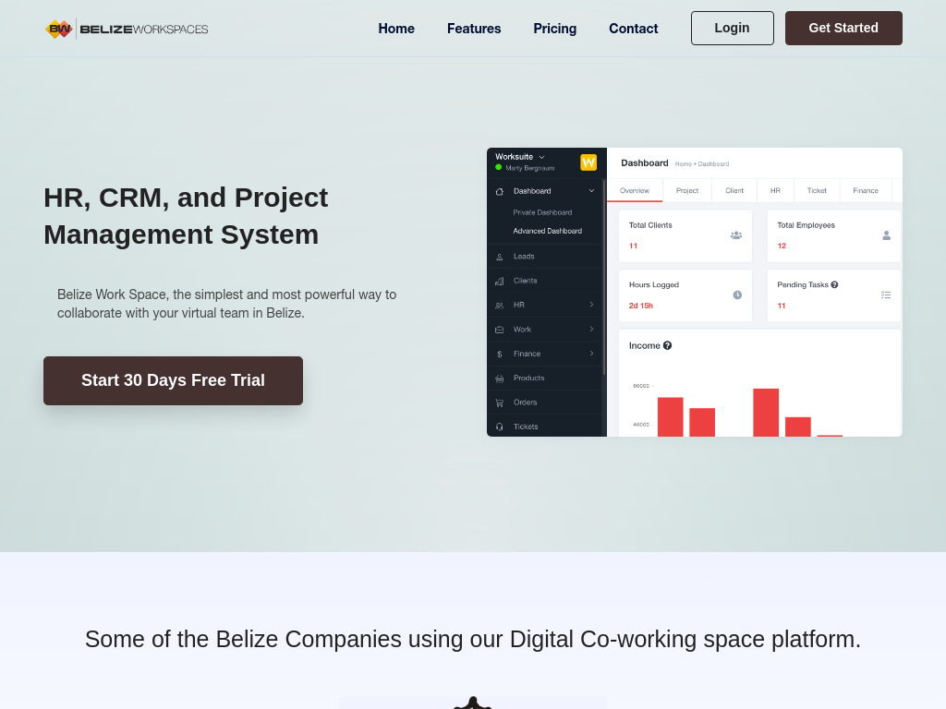Switch to the Ticket tab
Screen dimensions: 946x709
817,190
